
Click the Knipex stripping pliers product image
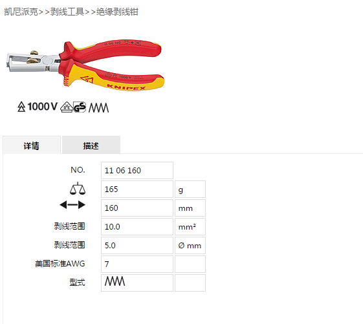pyautogui.click(x=85, y=65)
